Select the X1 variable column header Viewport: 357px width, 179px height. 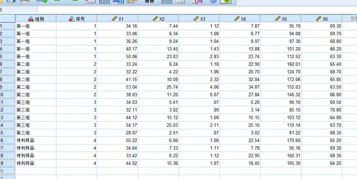point(118,19)
